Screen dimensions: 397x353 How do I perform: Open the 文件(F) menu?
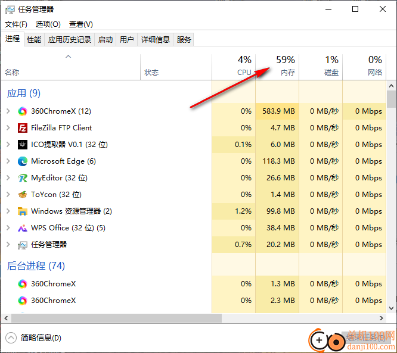click(16, 24)
